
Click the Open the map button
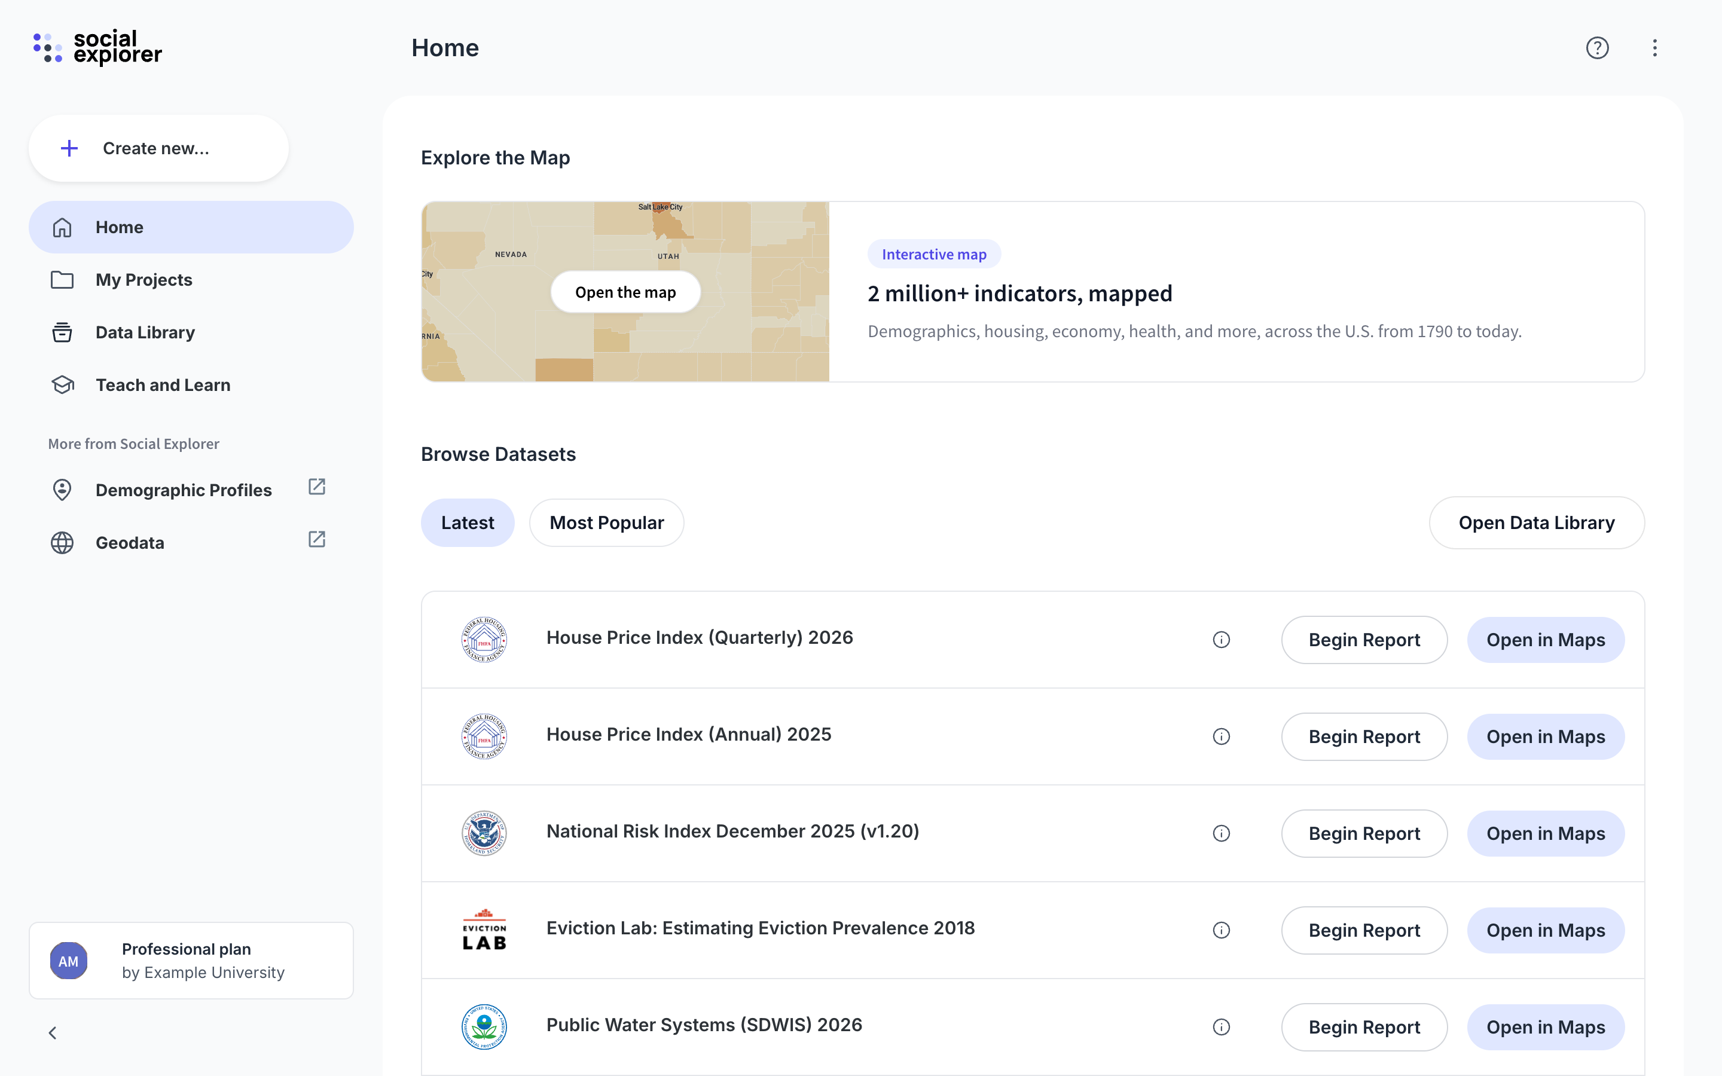tap(625, 292)
